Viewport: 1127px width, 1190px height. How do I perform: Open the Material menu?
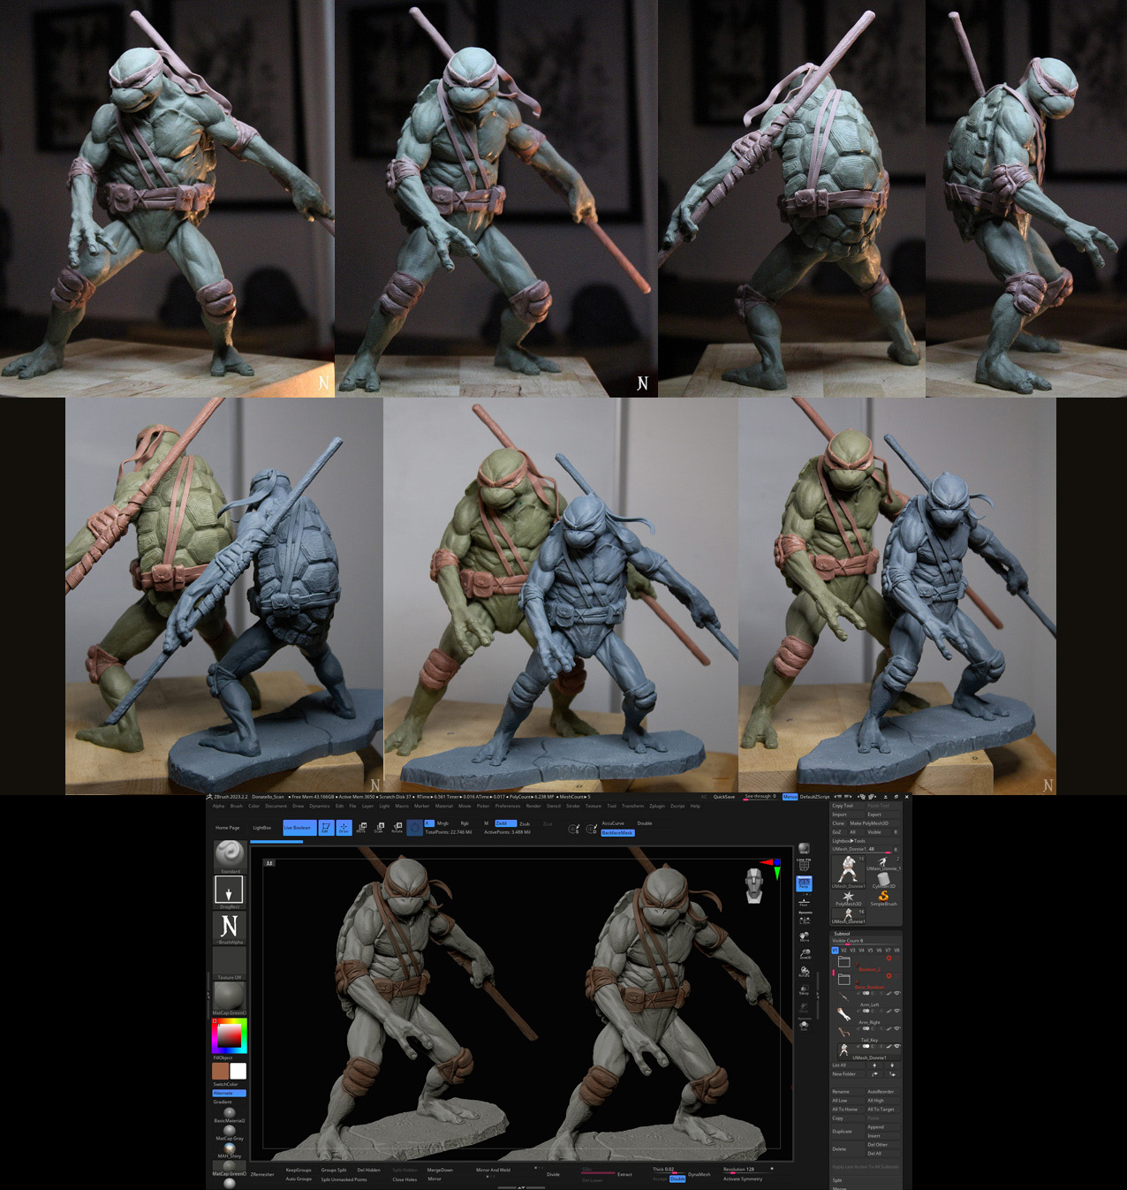[443, 806]
